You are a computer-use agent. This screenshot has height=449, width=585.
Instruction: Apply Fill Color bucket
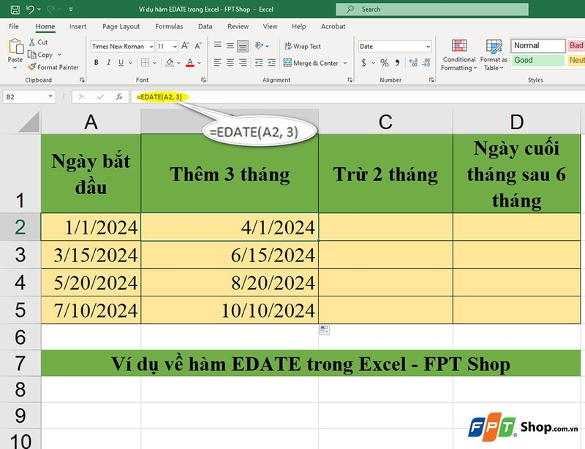coord(170,63)
